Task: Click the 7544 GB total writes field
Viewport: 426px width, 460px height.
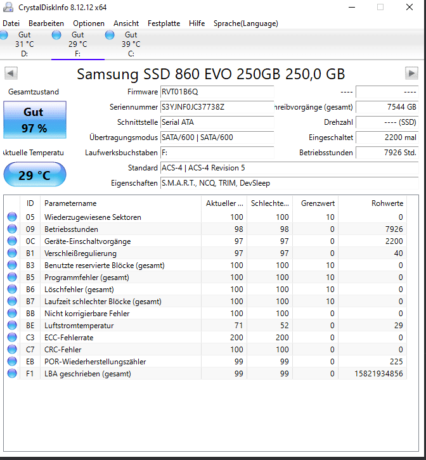Action: click(387, 107)
